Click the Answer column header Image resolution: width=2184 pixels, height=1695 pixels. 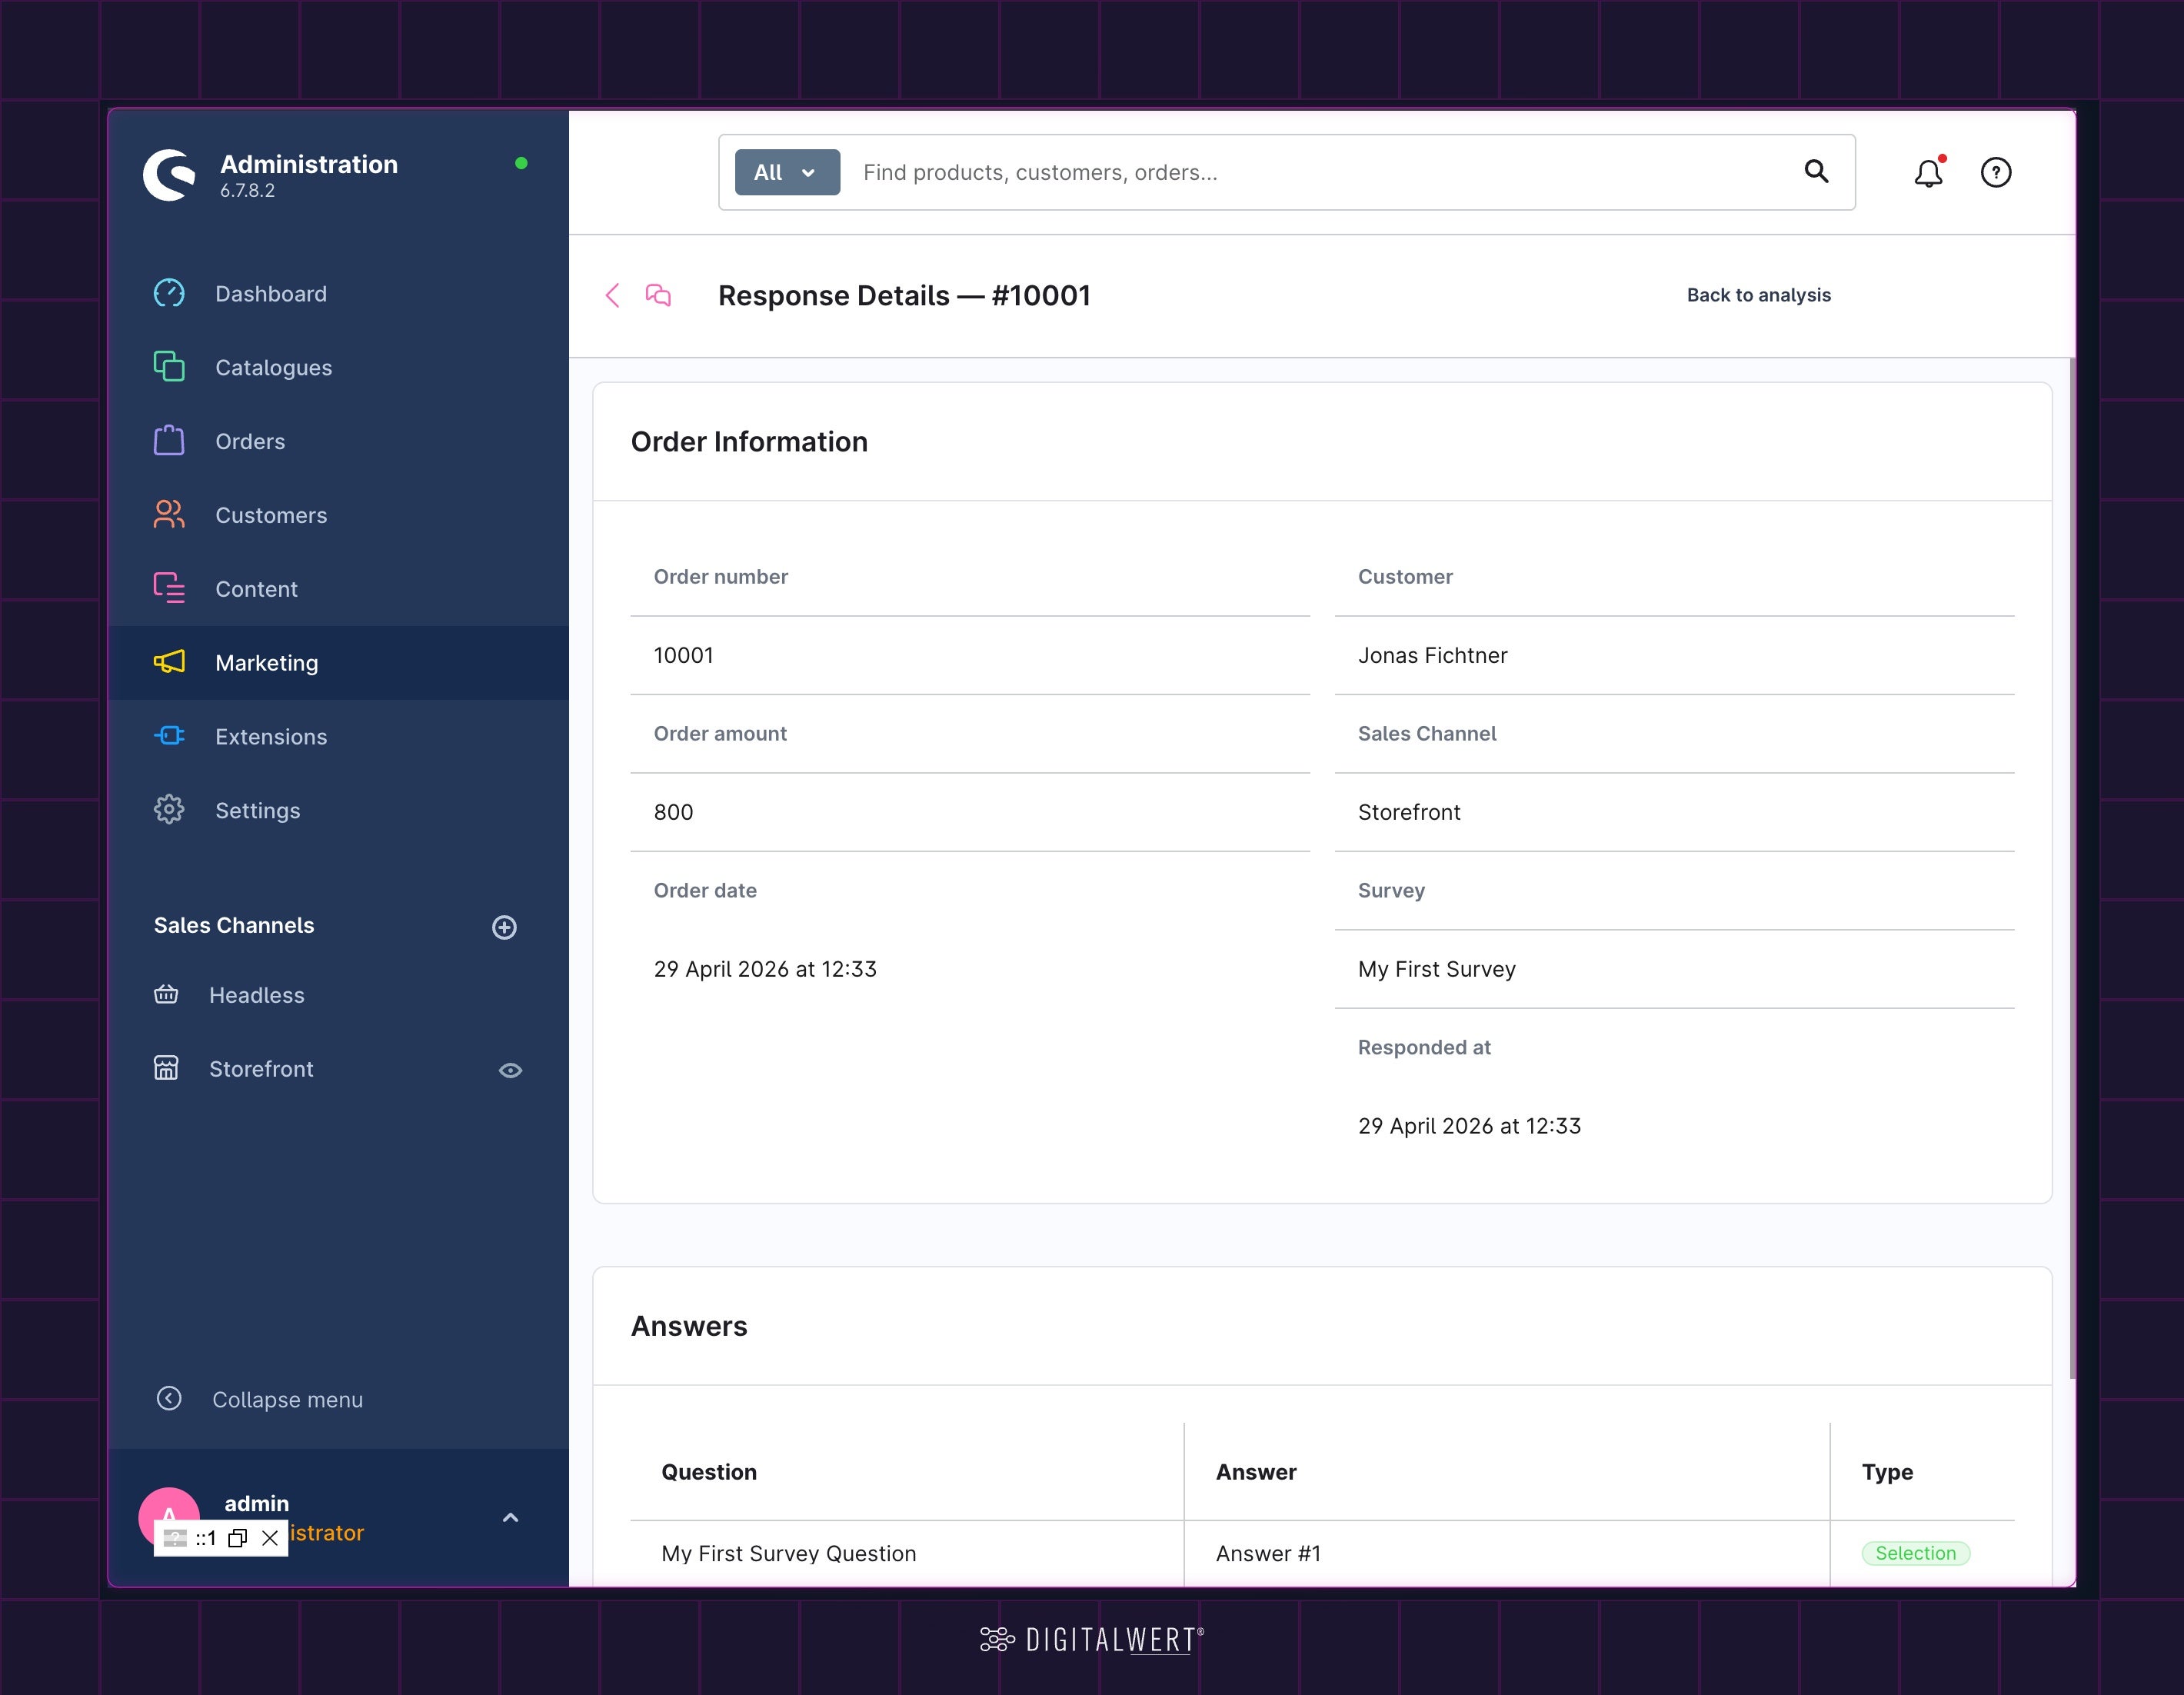pyautogui.click(x=1256, y=1472)
